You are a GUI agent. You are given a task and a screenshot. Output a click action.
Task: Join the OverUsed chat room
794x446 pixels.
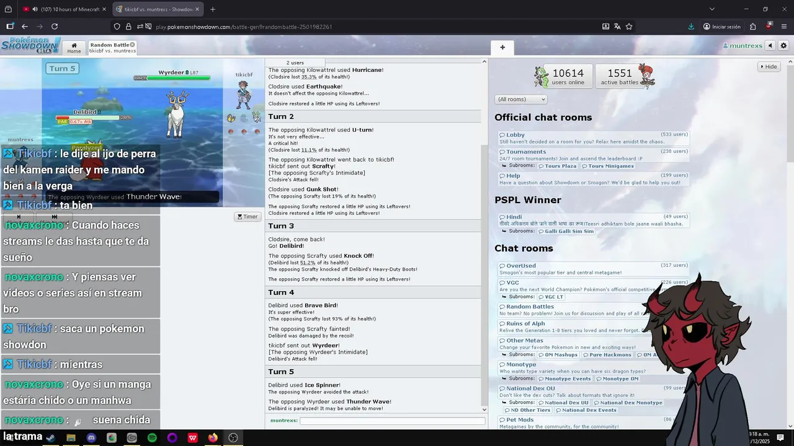pos(594,269)
